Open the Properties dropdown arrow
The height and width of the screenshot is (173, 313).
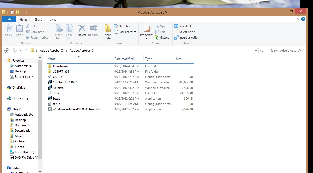click(x=147, y=38)
